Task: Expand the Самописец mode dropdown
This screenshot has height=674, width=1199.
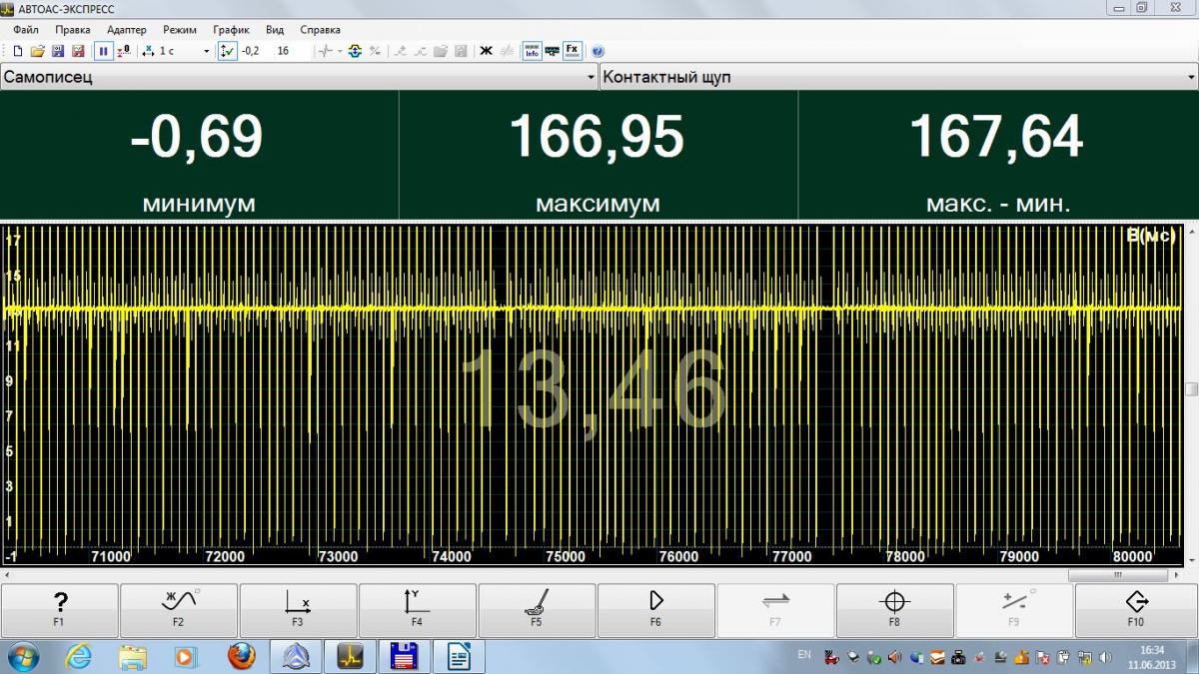Action: (x=590, y=78)
